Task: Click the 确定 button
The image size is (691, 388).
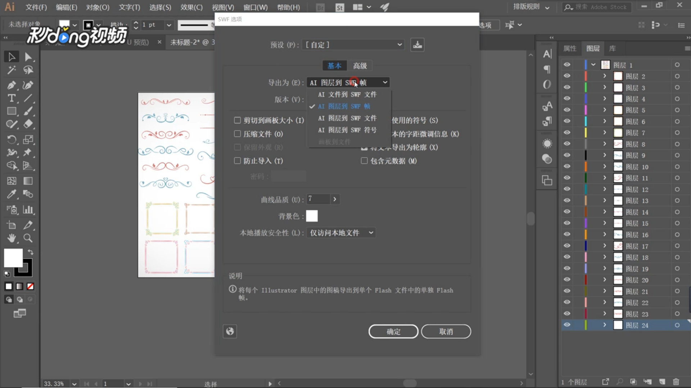Action: coord(393,332)
